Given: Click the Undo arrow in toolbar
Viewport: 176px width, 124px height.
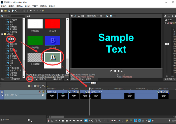Looking at the screenshot, I should click(x=31, y=11).
